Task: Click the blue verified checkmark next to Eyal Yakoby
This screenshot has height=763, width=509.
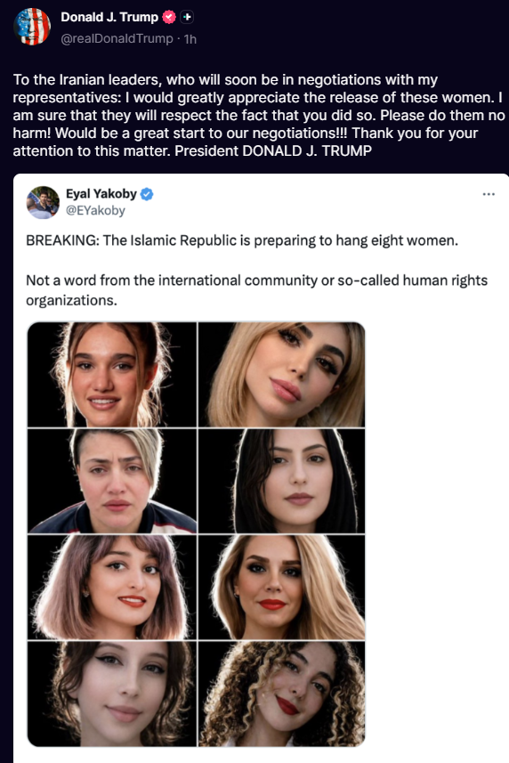Action: pyautogui.click(x=147, y=194)
